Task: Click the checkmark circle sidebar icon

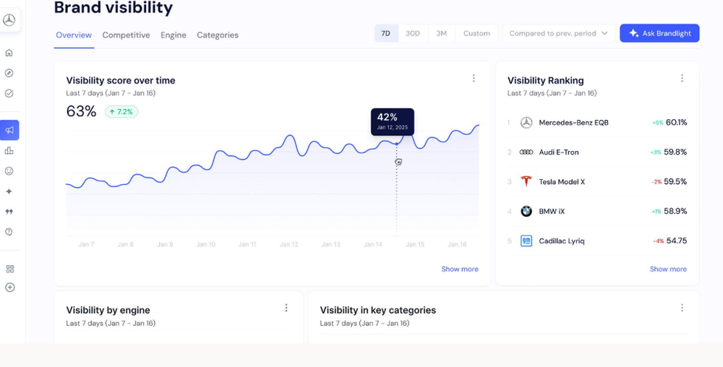Action: coord(9,93)
